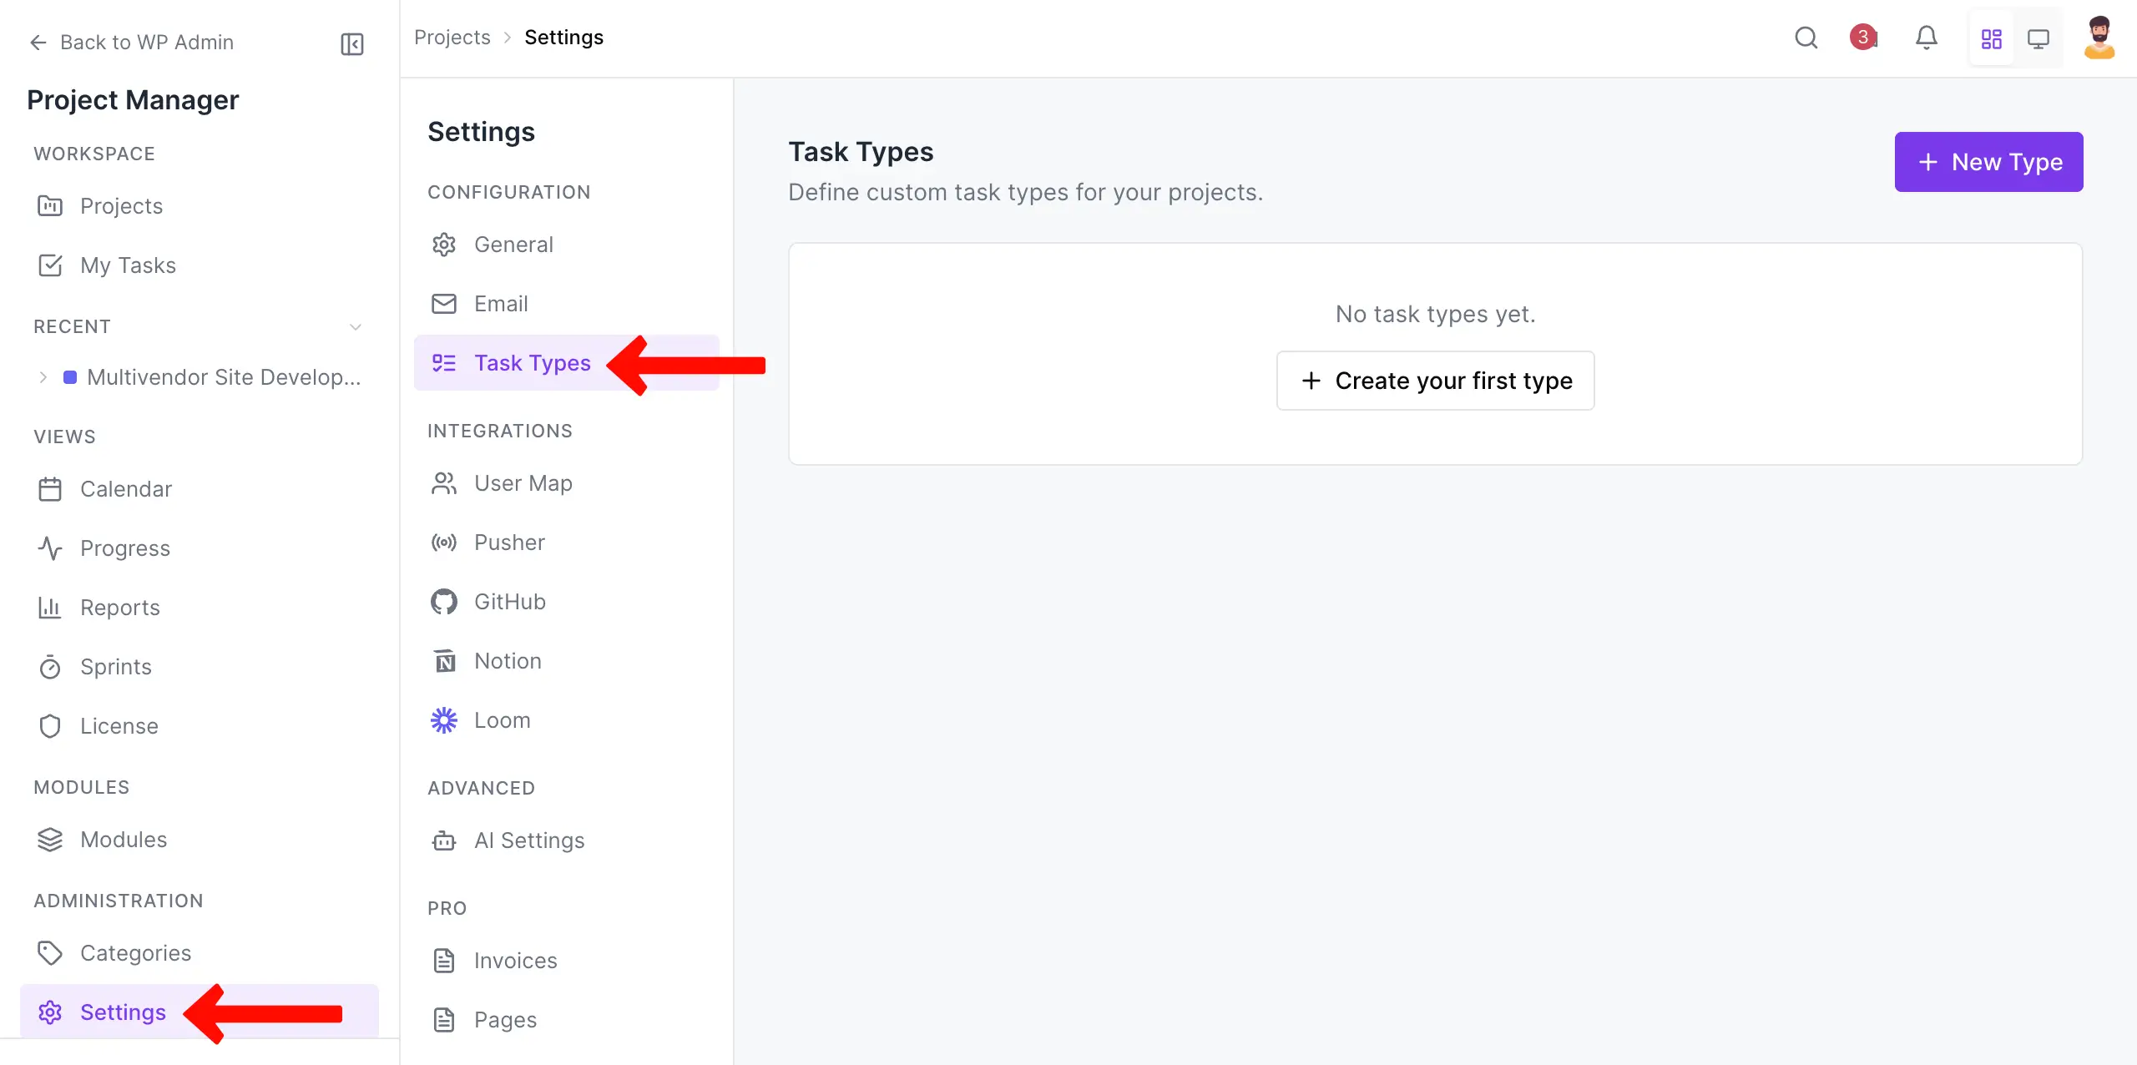
Task: Click Create your first type
Action: (x=1435, y=381)
